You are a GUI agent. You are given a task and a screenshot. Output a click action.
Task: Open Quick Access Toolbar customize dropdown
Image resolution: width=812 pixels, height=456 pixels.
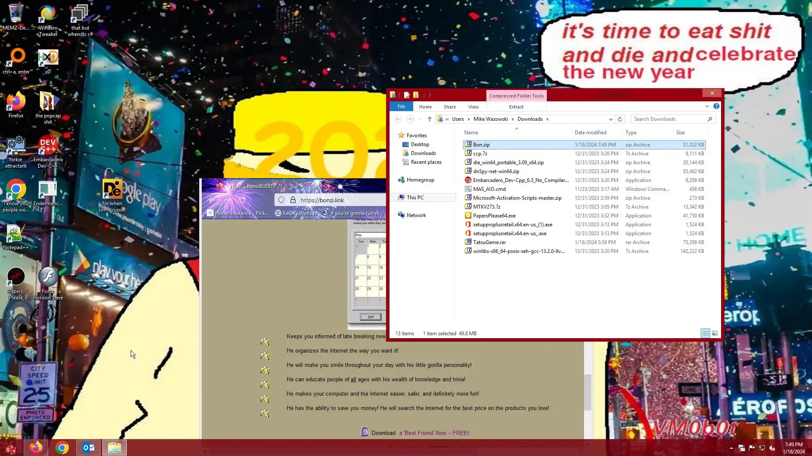point(424,95)
